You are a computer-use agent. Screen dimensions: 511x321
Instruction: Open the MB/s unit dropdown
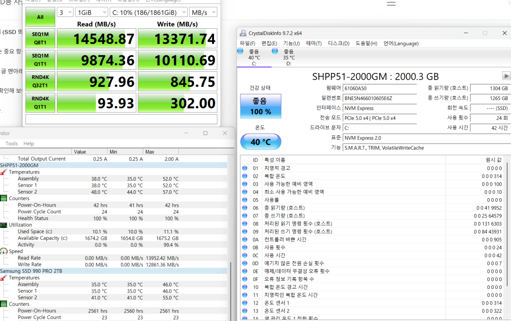tap(203, 12)
